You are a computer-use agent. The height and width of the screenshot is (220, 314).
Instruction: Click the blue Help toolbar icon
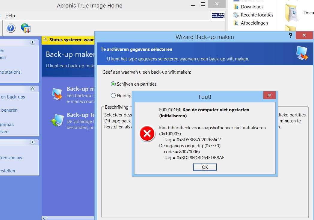[10, 28]
